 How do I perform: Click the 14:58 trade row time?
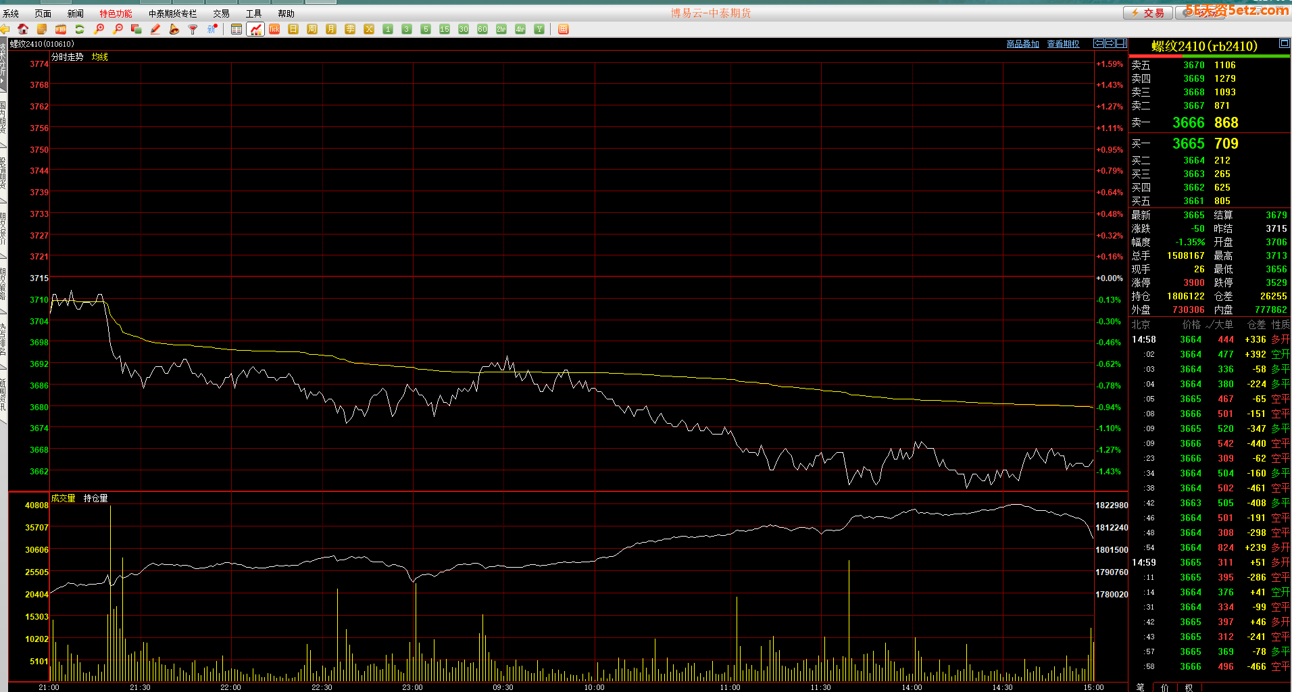click(x=1144, y=339)
